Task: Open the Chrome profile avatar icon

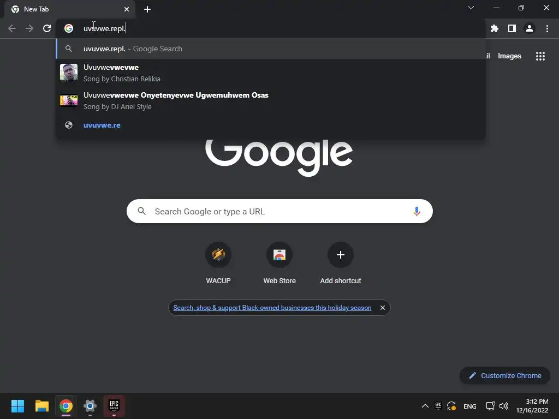Action: (x=530, y=28)
